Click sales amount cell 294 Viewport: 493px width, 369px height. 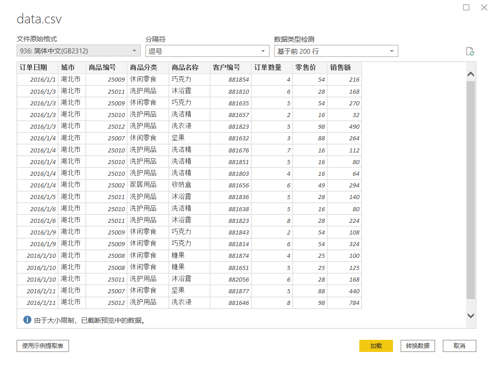point(344,185)
